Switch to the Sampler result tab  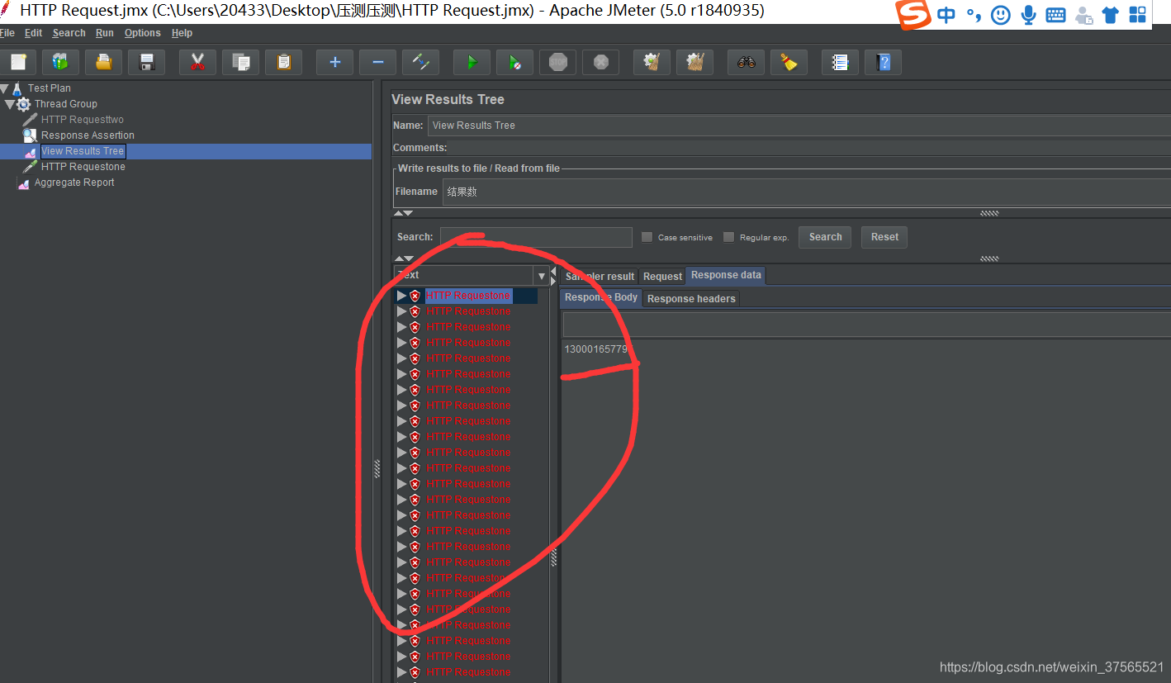600,277
